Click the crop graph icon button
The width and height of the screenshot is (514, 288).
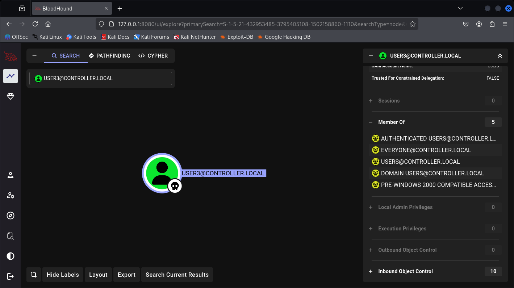click(x=34, y=275)
